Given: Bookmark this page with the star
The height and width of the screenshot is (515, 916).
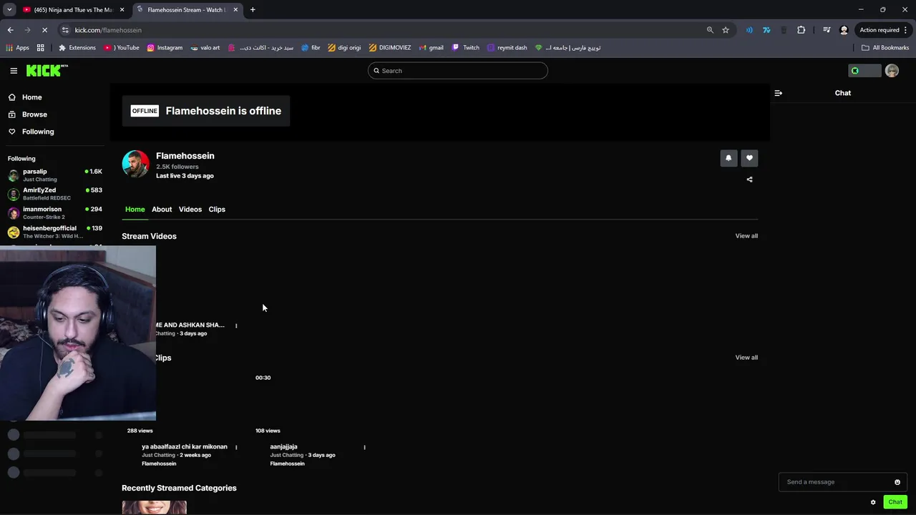Looking at the screenshot, I should [x=726, y=30].
